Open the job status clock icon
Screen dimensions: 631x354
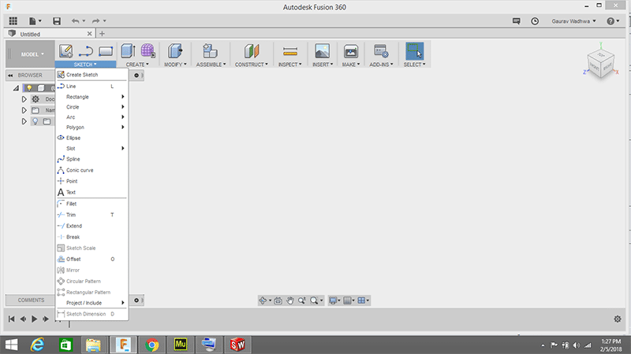pos(535,21)
